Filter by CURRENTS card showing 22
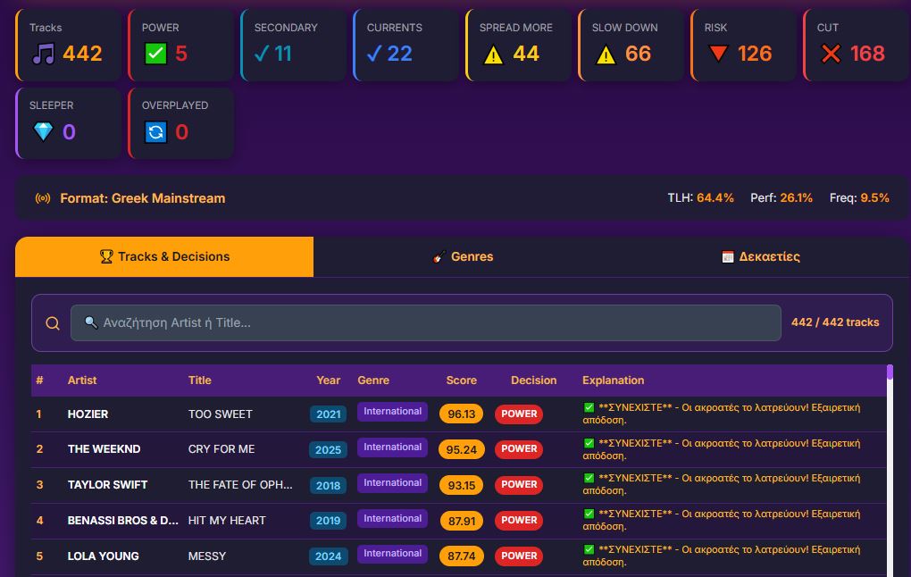911x577 pixels. (406, 45)
